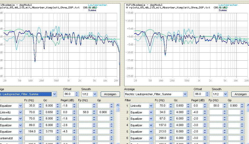Click the right filter 6 Qc 6.000 field
The height and width of the screenshot is (144, 249).
click(180, 138)
